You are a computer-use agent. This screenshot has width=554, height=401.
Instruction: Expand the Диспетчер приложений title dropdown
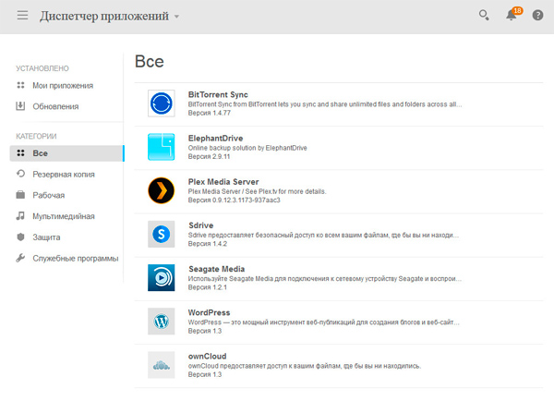pos(176,17)
